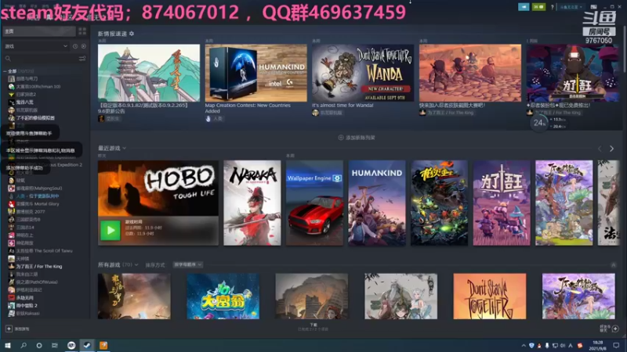627x352 pixels.
Task: Read Map Creation Contest New Countries Added
Action: point(248,108)
